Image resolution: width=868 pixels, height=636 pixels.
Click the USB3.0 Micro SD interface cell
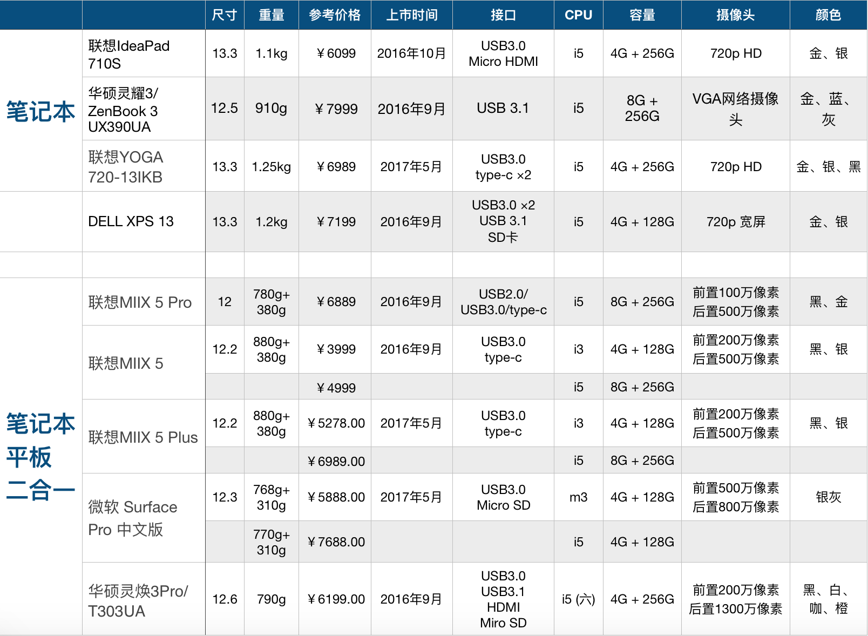pyautogui.click(x=503, y=497)
